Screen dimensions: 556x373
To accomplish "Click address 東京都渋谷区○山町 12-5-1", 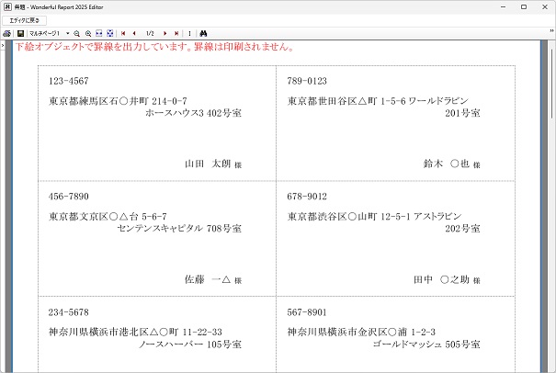I will click(x=349, y=217).
